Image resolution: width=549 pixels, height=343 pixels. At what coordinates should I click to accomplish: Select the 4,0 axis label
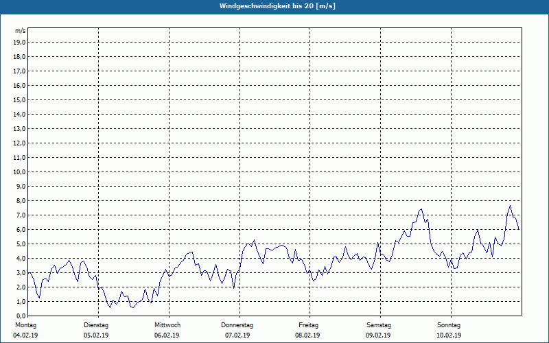(21, 259)
